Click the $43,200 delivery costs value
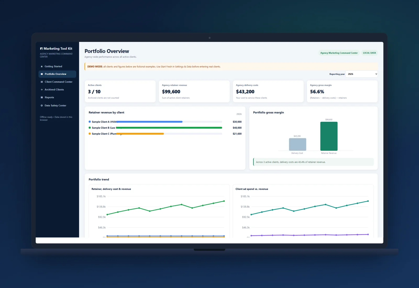The width and height of the screenshot is (419, 288). 245,92
